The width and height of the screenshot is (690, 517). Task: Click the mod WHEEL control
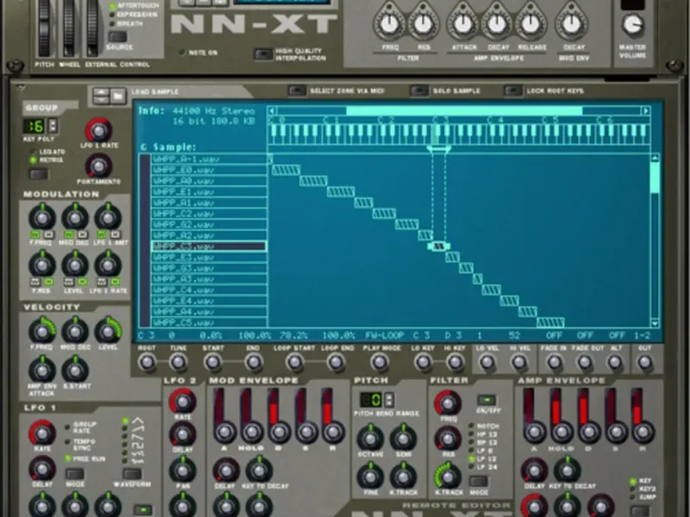tap(68, 27)
